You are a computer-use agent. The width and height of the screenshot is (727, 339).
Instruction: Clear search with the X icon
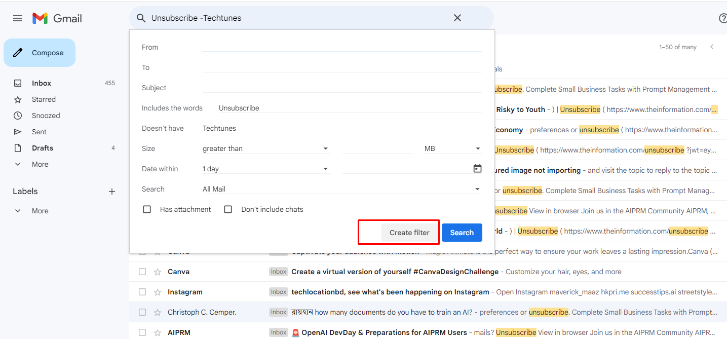[x=457, y=18]
